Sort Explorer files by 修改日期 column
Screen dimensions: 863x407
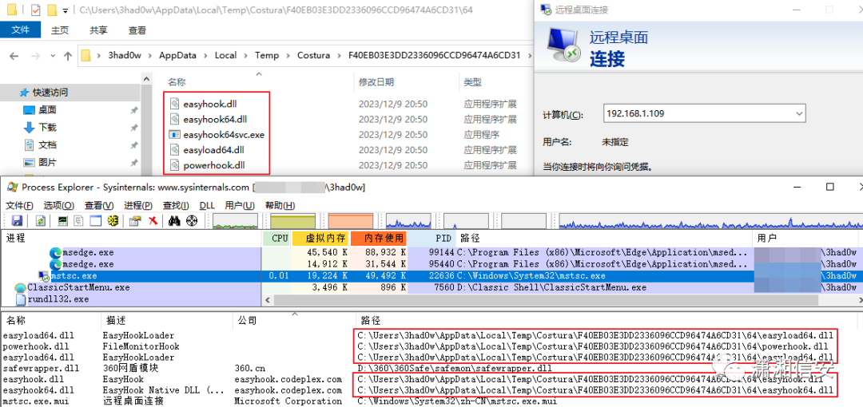pyautogui.click(x=376, y=82)
